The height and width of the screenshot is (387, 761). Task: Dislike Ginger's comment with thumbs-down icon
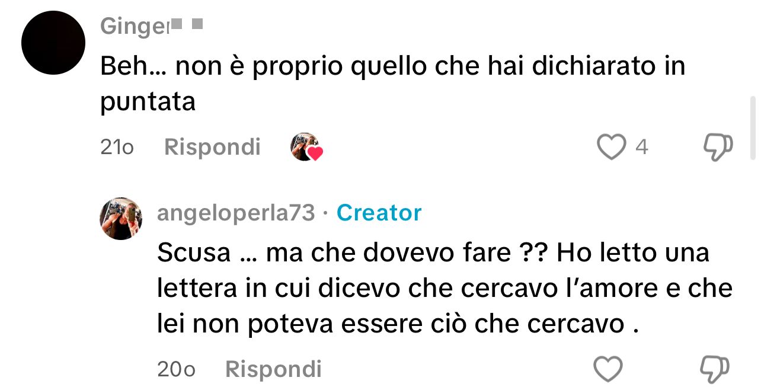[x=718, y=147]
